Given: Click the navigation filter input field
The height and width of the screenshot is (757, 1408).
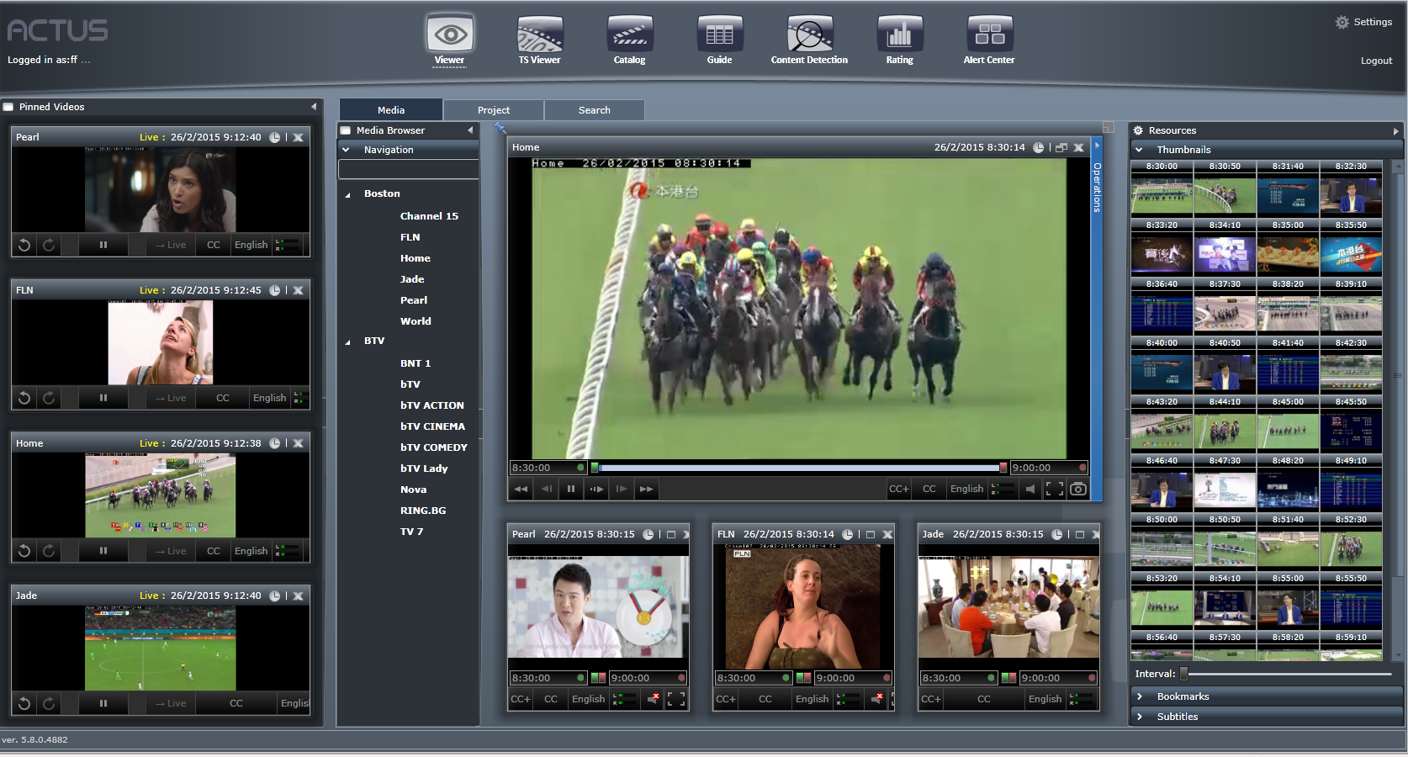Looking at the screenshot, I should pyautogui.click(x=409, y=169).
